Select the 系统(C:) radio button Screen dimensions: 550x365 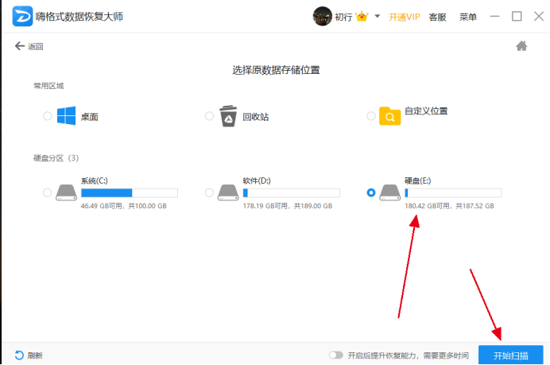[x=48, y=192]
